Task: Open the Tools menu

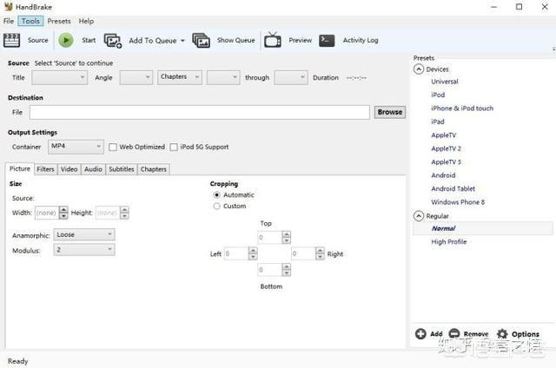Action: pyautogui.click(x=30, y=21)
